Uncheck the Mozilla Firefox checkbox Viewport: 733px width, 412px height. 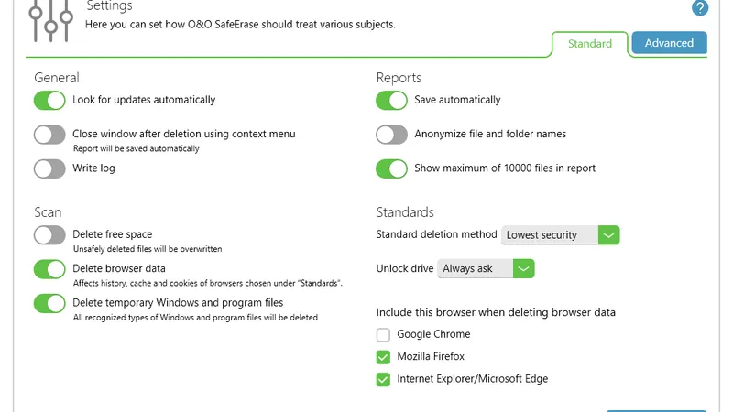point(384,357)
